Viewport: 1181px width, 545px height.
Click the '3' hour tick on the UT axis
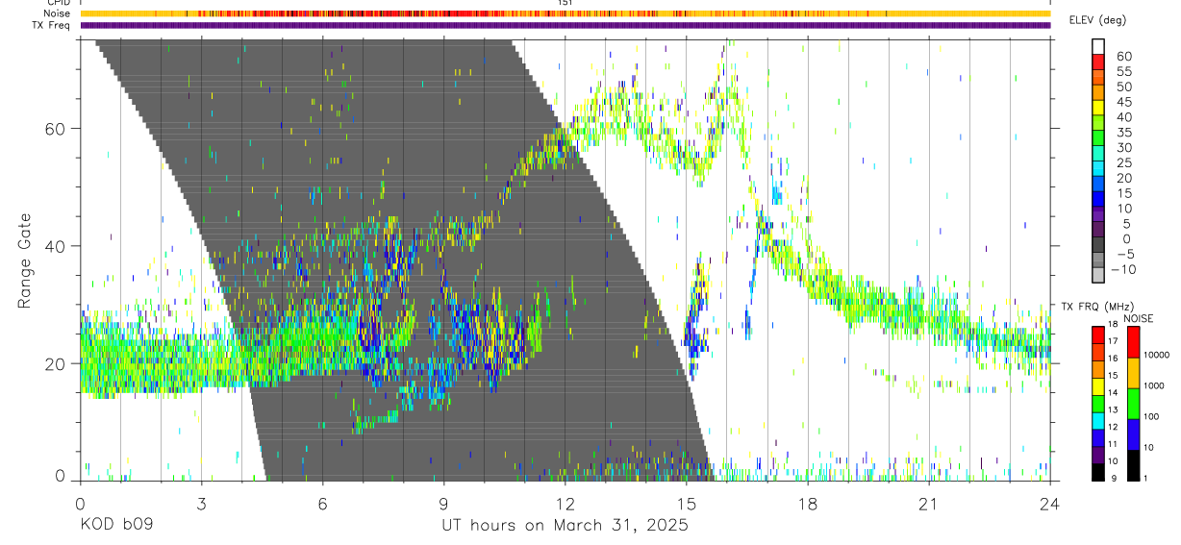point(201,503)
